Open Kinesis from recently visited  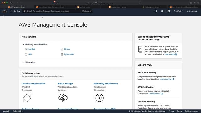pos(67,49)
